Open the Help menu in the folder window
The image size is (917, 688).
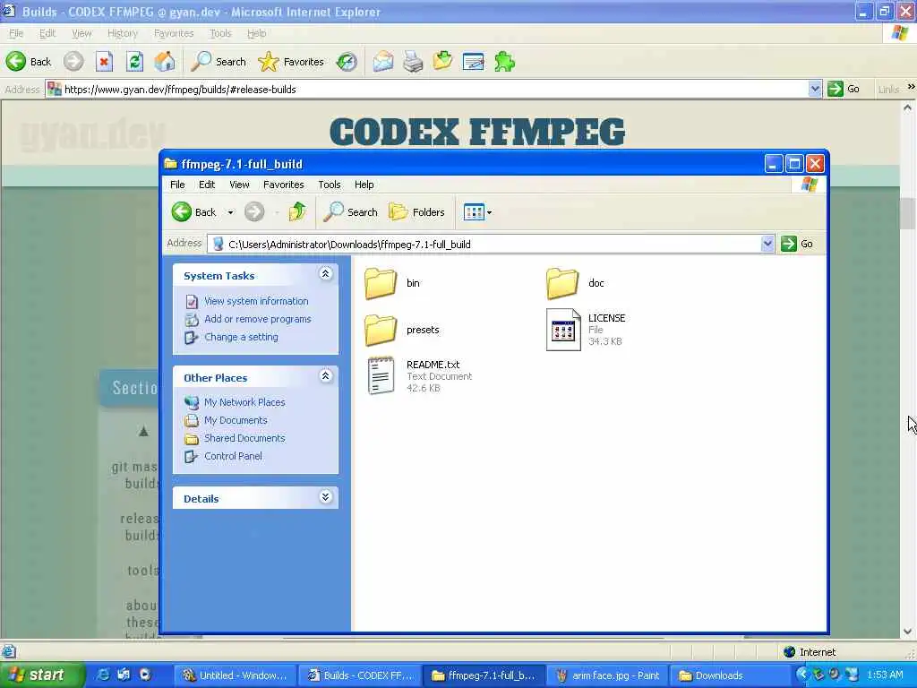pyautogui.click(x=364, y=185)
